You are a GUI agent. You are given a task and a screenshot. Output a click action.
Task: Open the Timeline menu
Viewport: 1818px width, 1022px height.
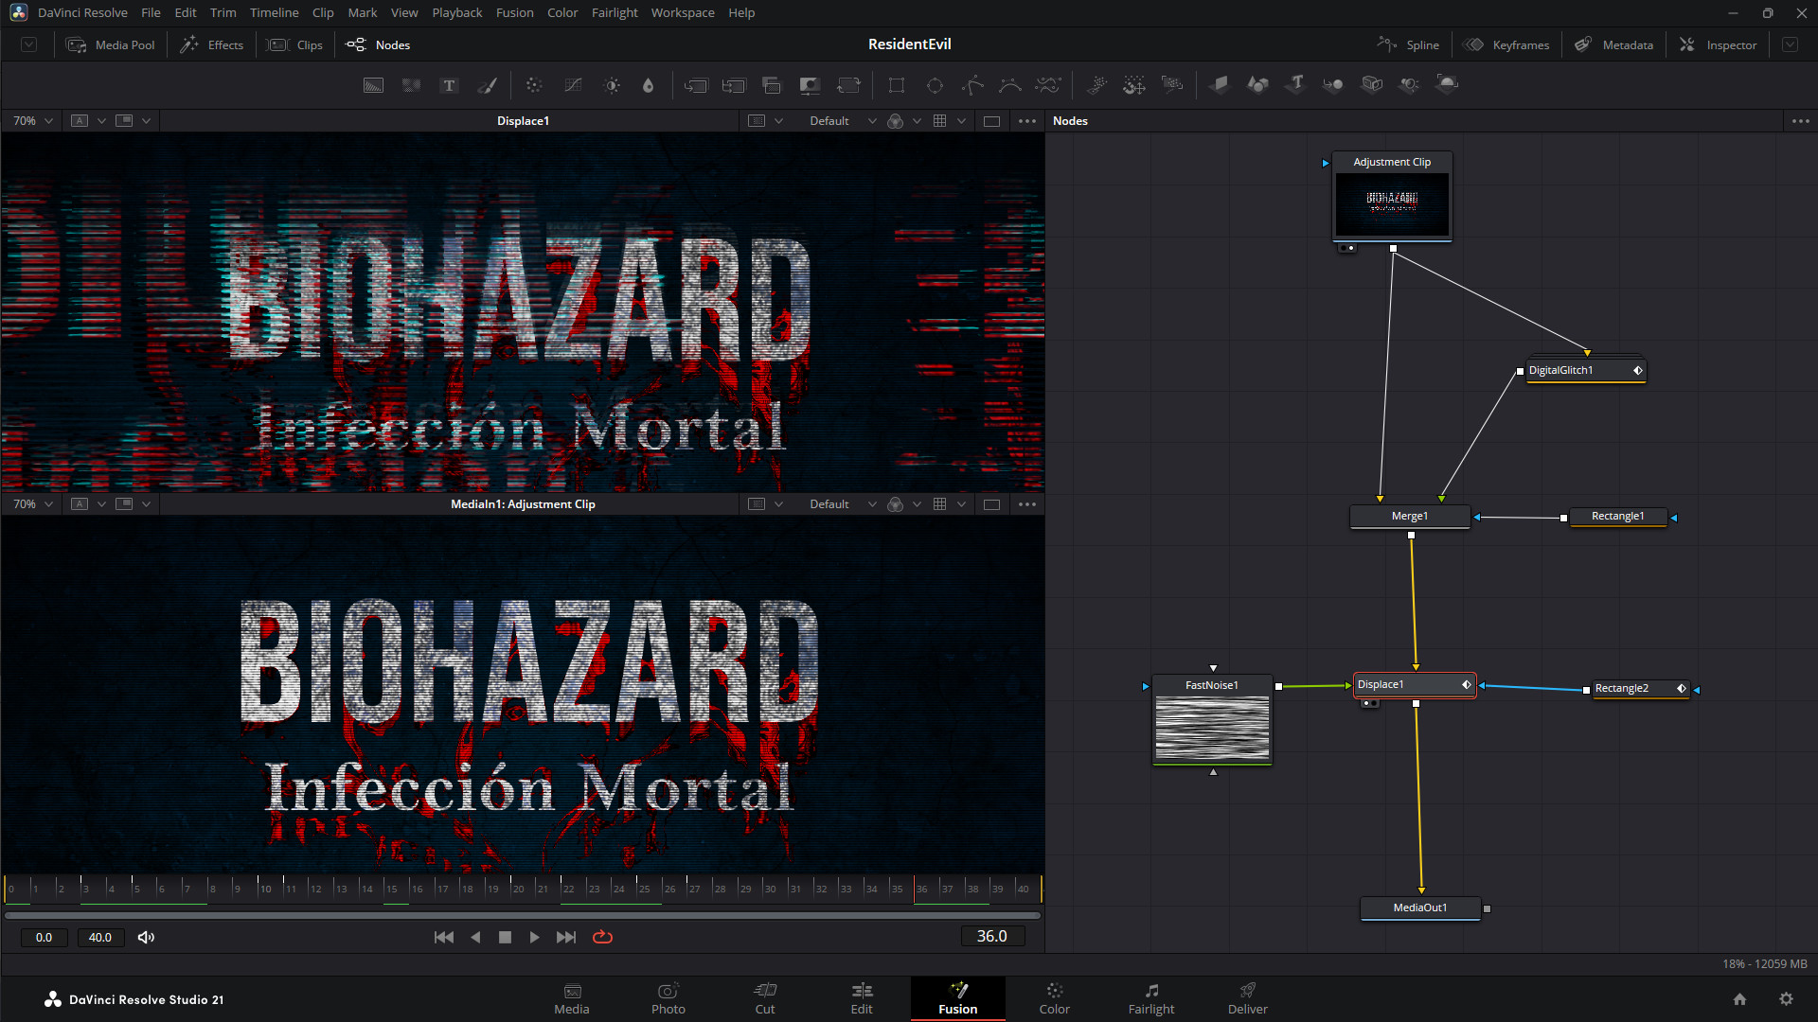tap(274, 12)
